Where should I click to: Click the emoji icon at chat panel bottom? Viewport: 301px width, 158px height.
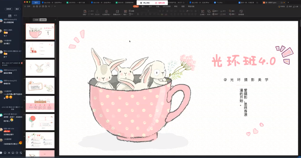click(x=5, y=153)
